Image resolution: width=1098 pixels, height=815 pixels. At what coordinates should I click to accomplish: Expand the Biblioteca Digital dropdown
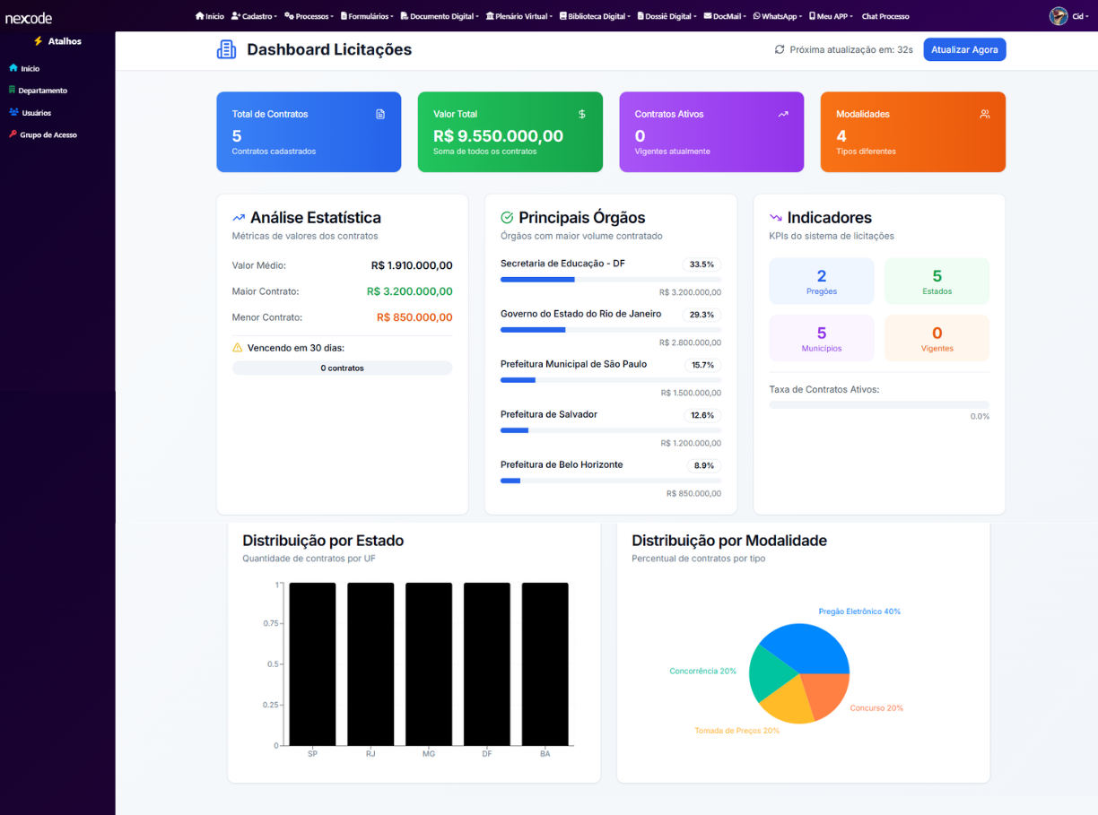click(595, 16)
